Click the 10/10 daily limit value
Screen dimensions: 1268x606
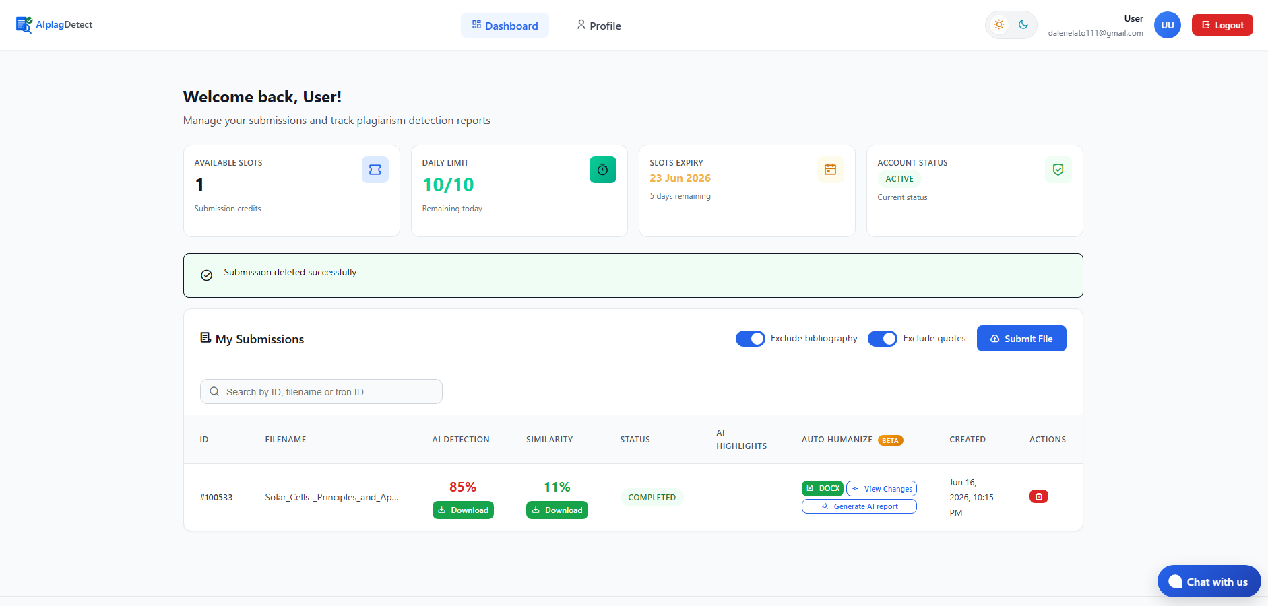point(448,184)
